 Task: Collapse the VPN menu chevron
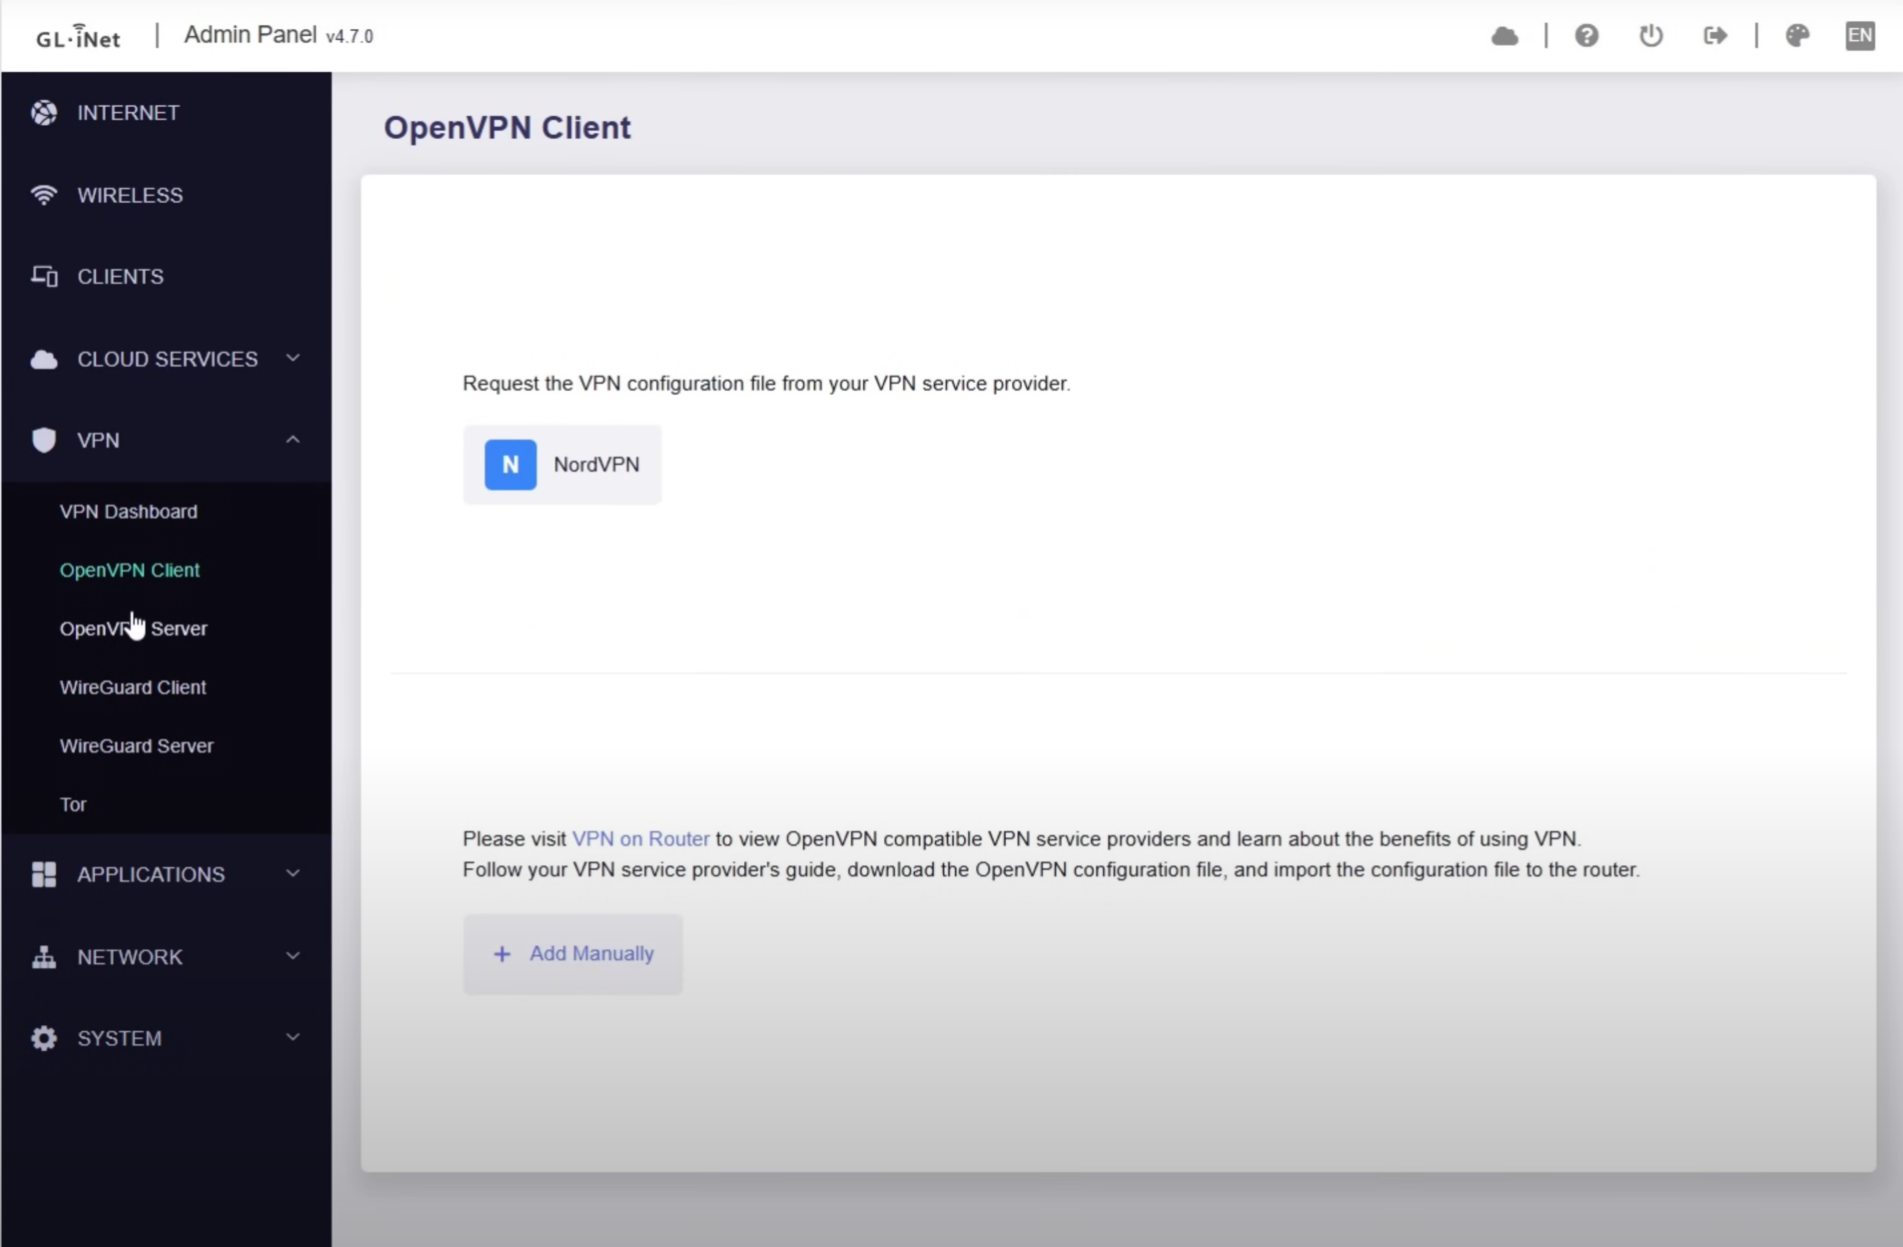pyautogui.click(x=293, y=440)
